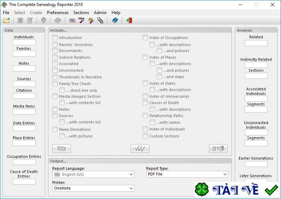The image size is (281, 199).
Task: Click the stacked pages sections icon
Action: point(100,20)
